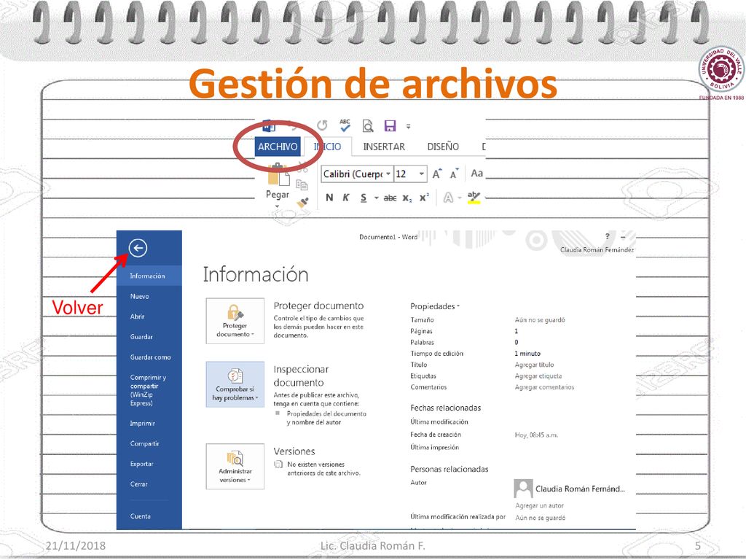Click the Administrar versiones button

(x=235, y=466)
